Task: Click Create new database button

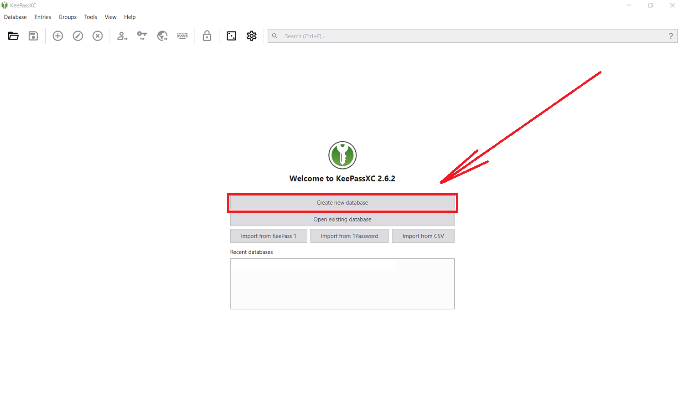Action: click(342, 203)
